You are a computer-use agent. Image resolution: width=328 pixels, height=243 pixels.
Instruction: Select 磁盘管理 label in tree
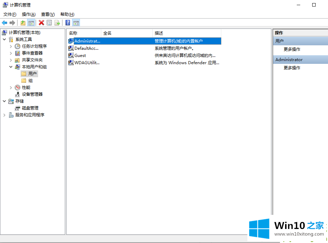click(x=30, y=108)
